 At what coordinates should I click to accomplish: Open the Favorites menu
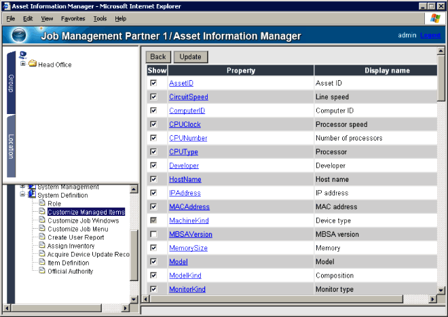(x=73, y=18)
